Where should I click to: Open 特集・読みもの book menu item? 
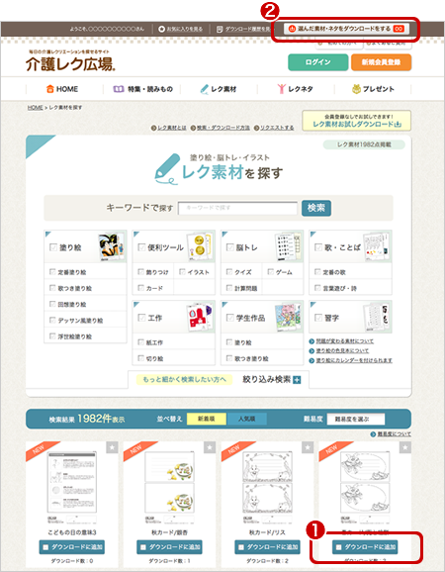pyautogui.click(x=142, y=89)
